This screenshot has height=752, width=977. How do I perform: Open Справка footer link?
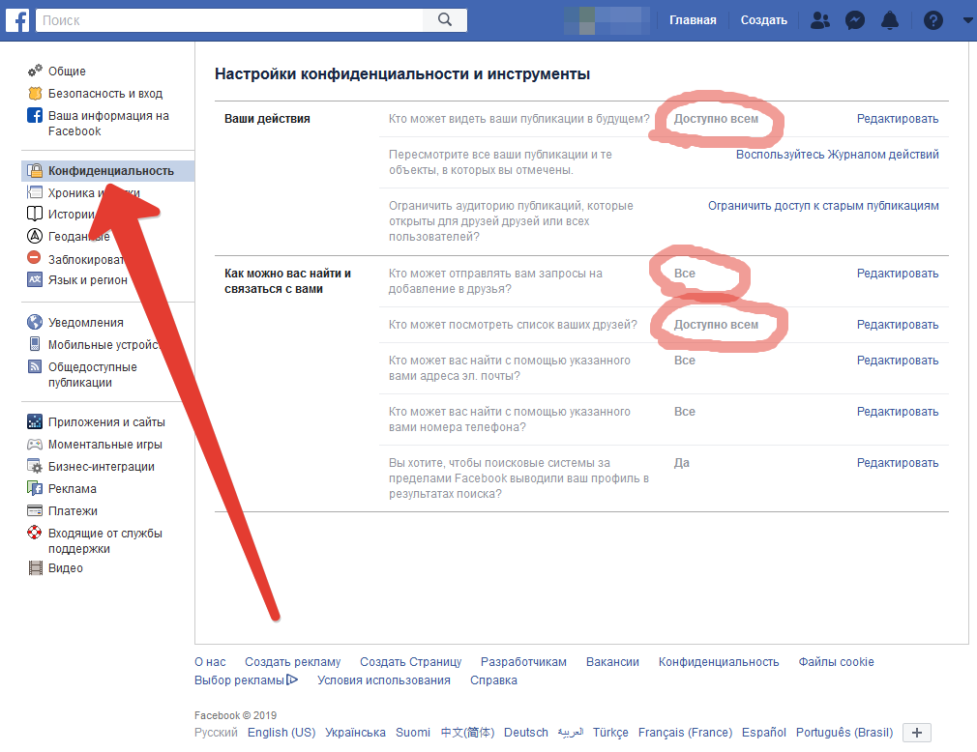coord(493,680)
